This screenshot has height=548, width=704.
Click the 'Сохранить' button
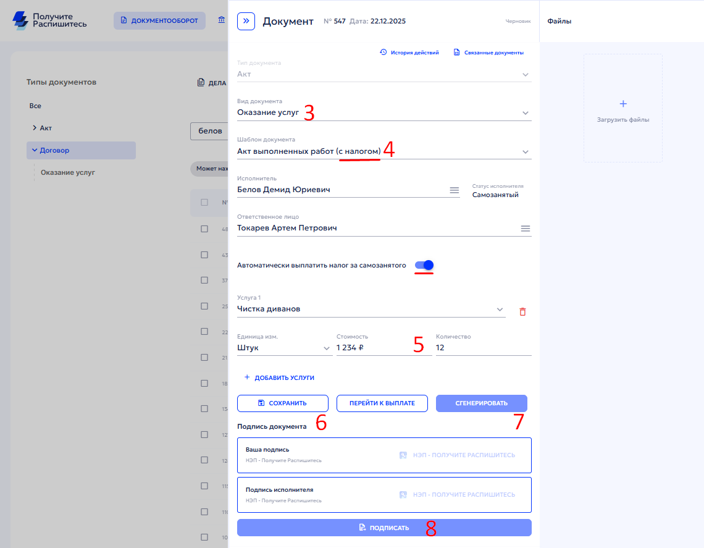282,403
